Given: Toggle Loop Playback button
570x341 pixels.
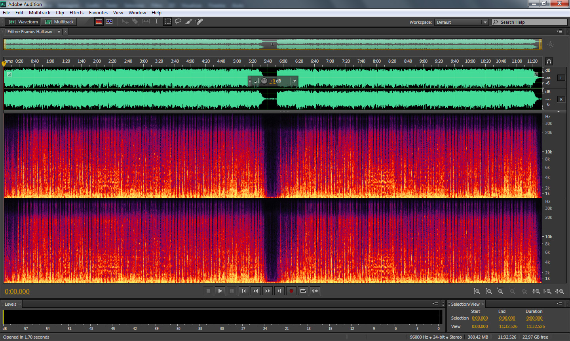Looking at the screenshot, I should point(303,291).
